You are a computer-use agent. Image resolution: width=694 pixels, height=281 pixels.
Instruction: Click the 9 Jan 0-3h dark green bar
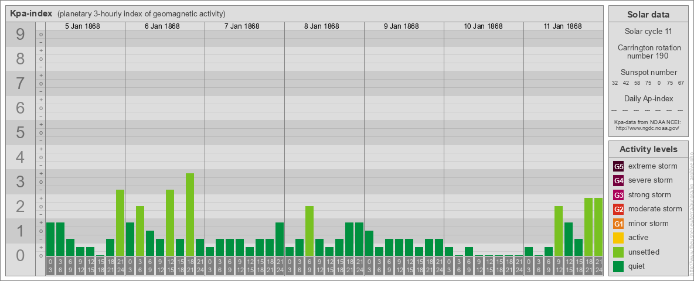[369, 243]
